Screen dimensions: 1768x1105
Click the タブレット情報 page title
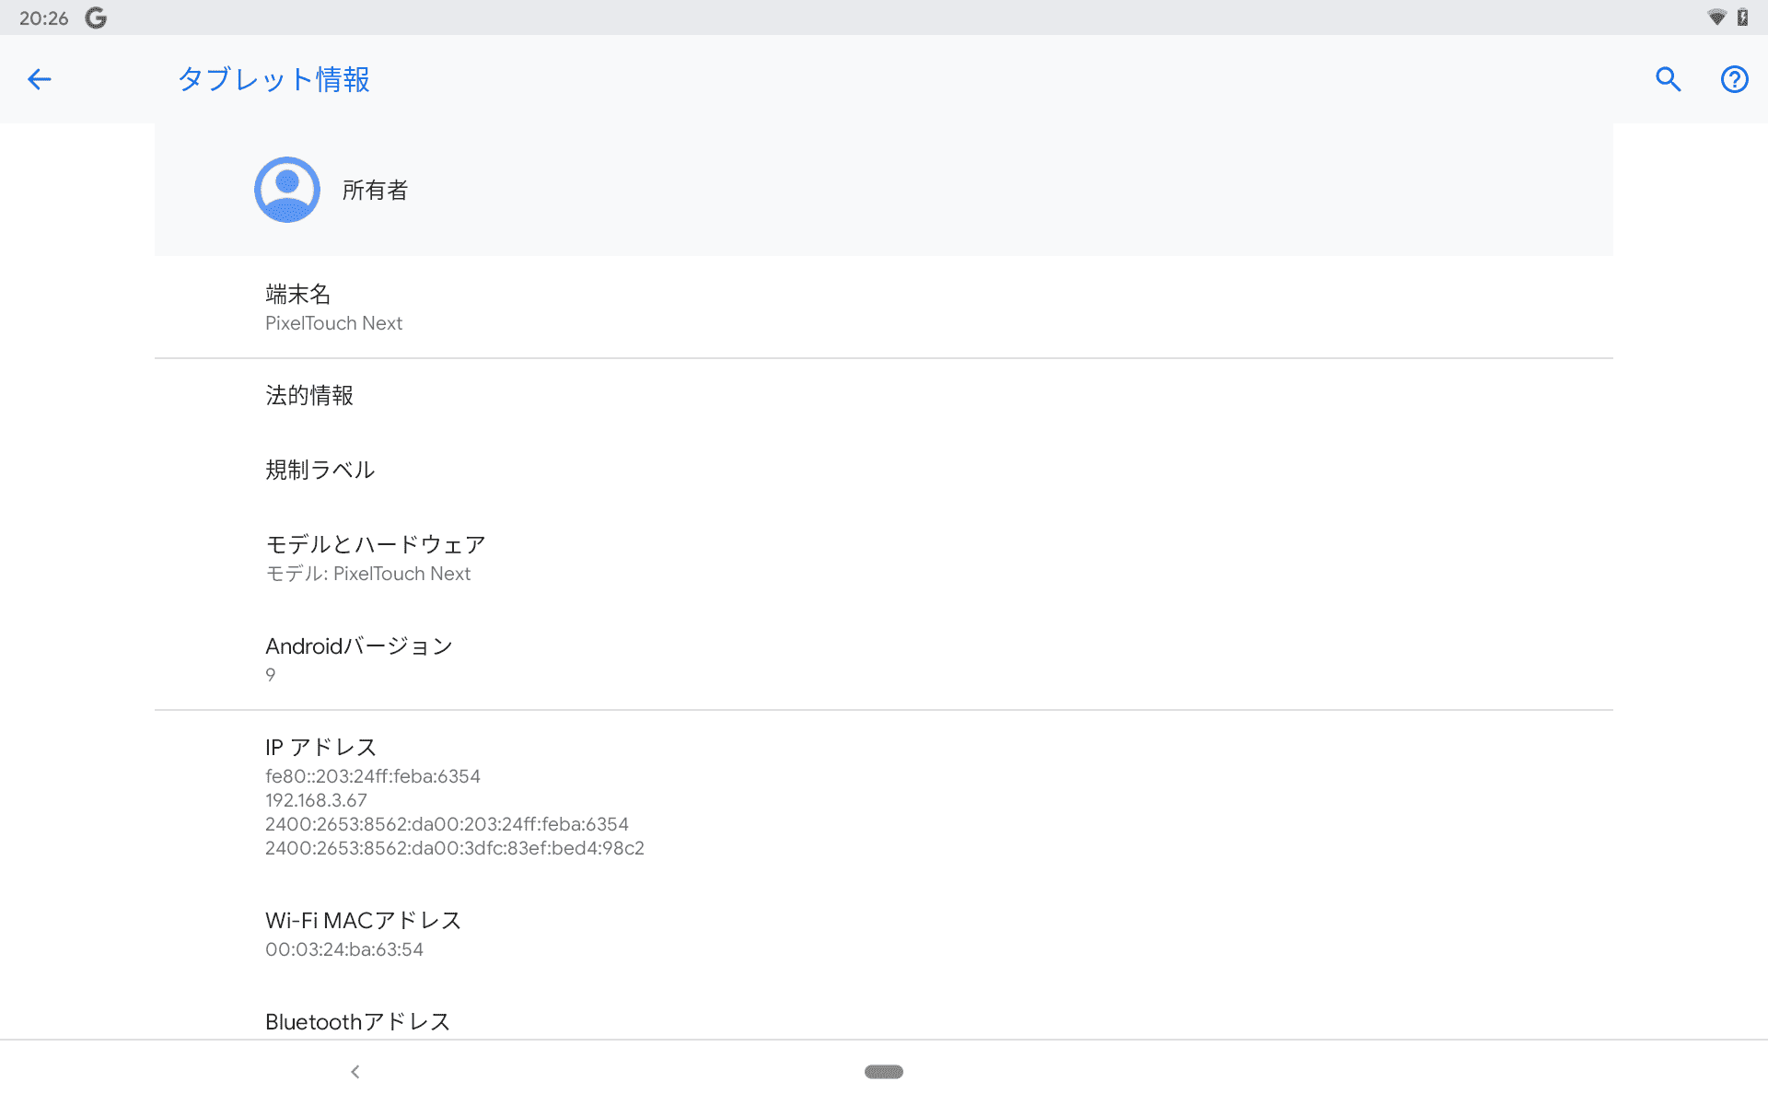(x=273, y=79)
